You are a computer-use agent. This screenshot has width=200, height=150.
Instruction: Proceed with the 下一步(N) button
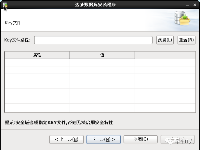click(x=103, y=139)
